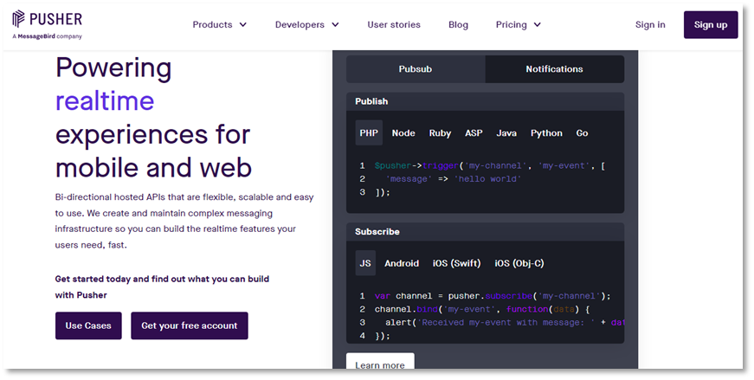
Task: Click Get your free account button
Action: (190, 325)
